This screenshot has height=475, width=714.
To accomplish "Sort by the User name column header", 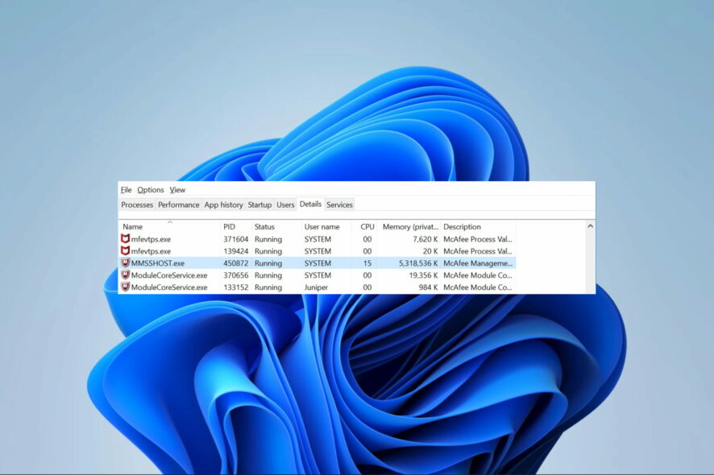I will tap(326, 226).
